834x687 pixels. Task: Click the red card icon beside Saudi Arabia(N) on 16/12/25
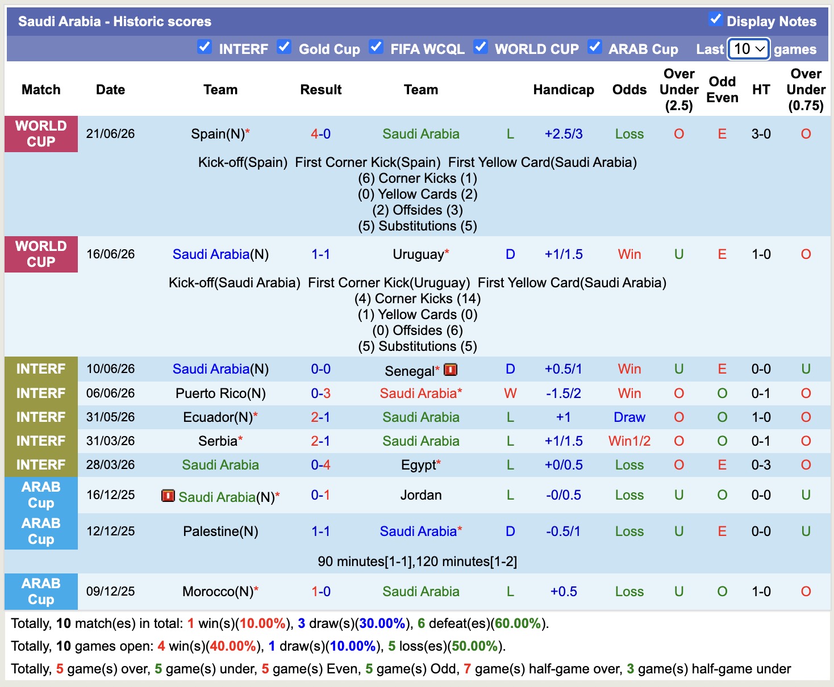pos(168,496)
